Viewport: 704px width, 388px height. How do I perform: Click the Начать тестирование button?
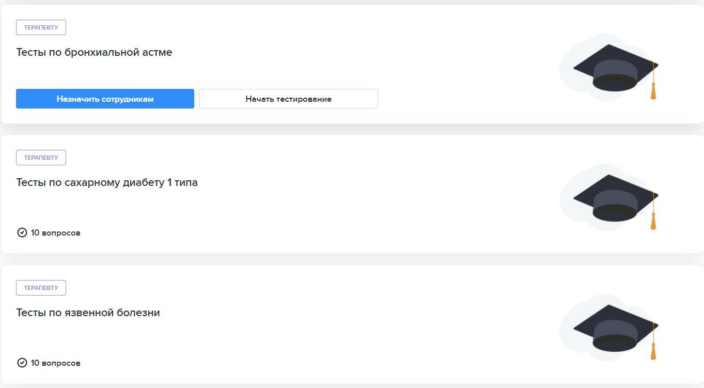coord(289,99)
